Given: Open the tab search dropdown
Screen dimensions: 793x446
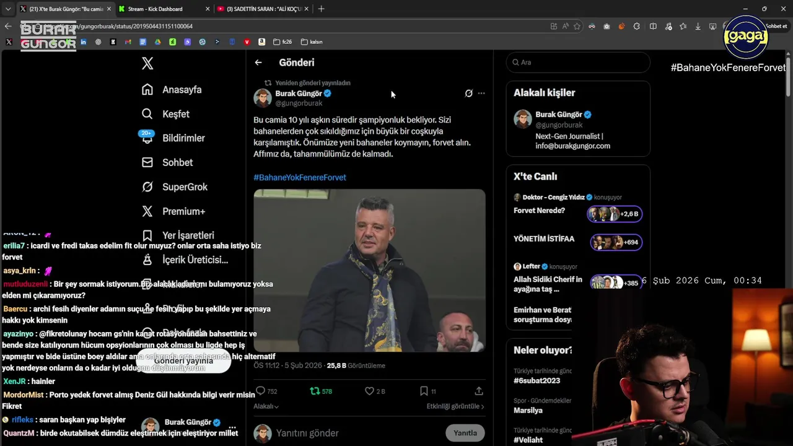Looking at the screenshot, I should tap(8, 9).
